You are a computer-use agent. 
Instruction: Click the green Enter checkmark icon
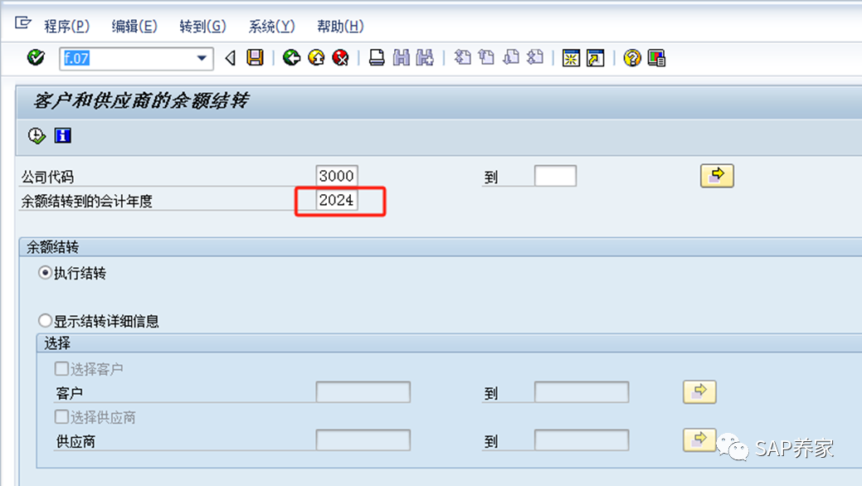pos(36,57)
